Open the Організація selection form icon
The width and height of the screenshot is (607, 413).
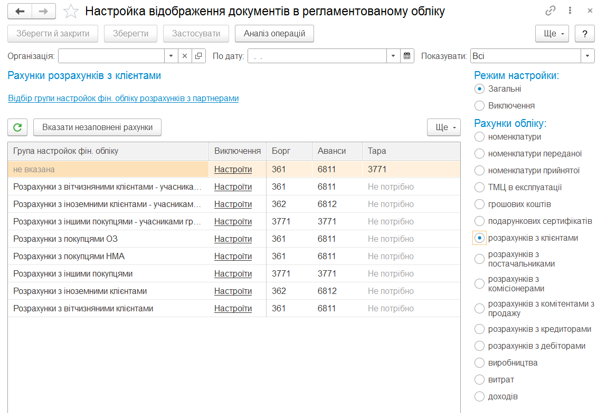(x=198, y=56)
